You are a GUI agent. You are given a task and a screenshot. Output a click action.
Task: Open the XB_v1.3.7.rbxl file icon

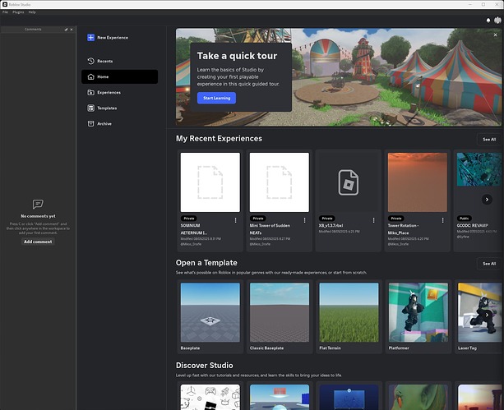pos(349,182)
